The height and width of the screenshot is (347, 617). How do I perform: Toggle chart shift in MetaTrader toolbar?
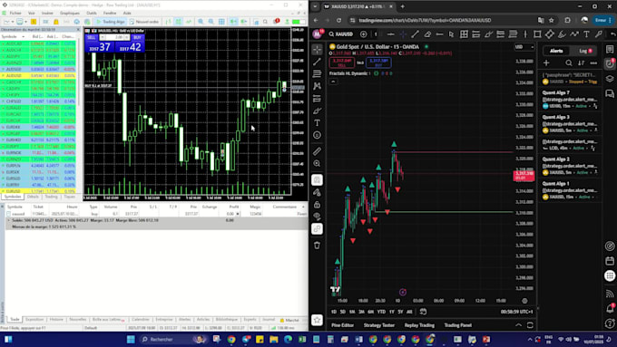click(x=244, y=22)
